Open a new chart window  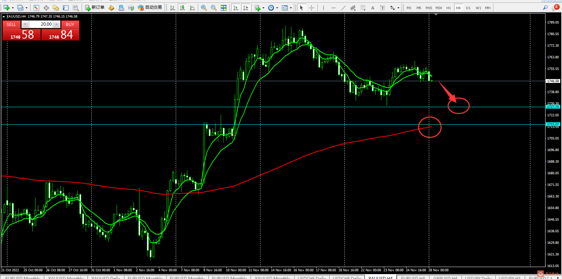click(x=7, y=8)
